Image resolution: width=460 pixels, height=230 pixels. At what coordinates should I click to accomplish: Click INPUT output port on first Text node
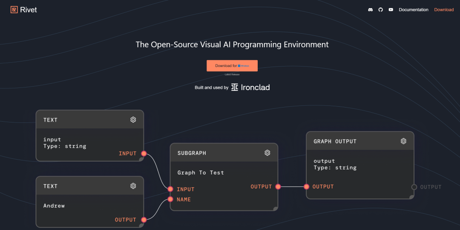[x=144, y=153]
